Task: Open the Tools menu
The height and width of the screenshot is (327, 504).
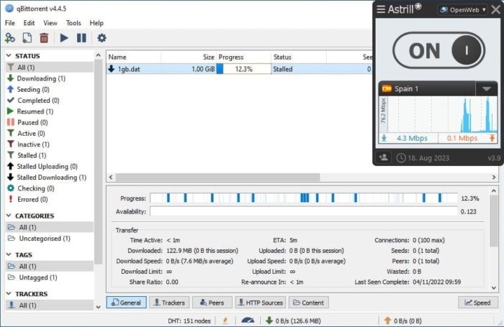Action: 73,23
